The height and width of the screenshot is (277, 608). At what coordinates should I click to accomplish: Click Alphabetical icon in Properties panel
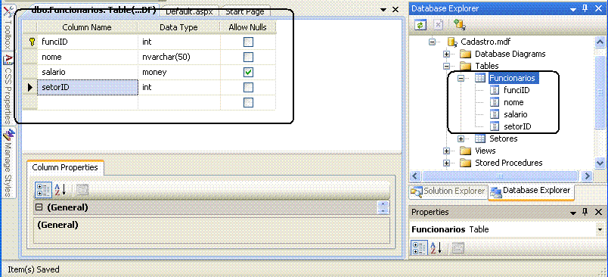(x=436, y=247)
